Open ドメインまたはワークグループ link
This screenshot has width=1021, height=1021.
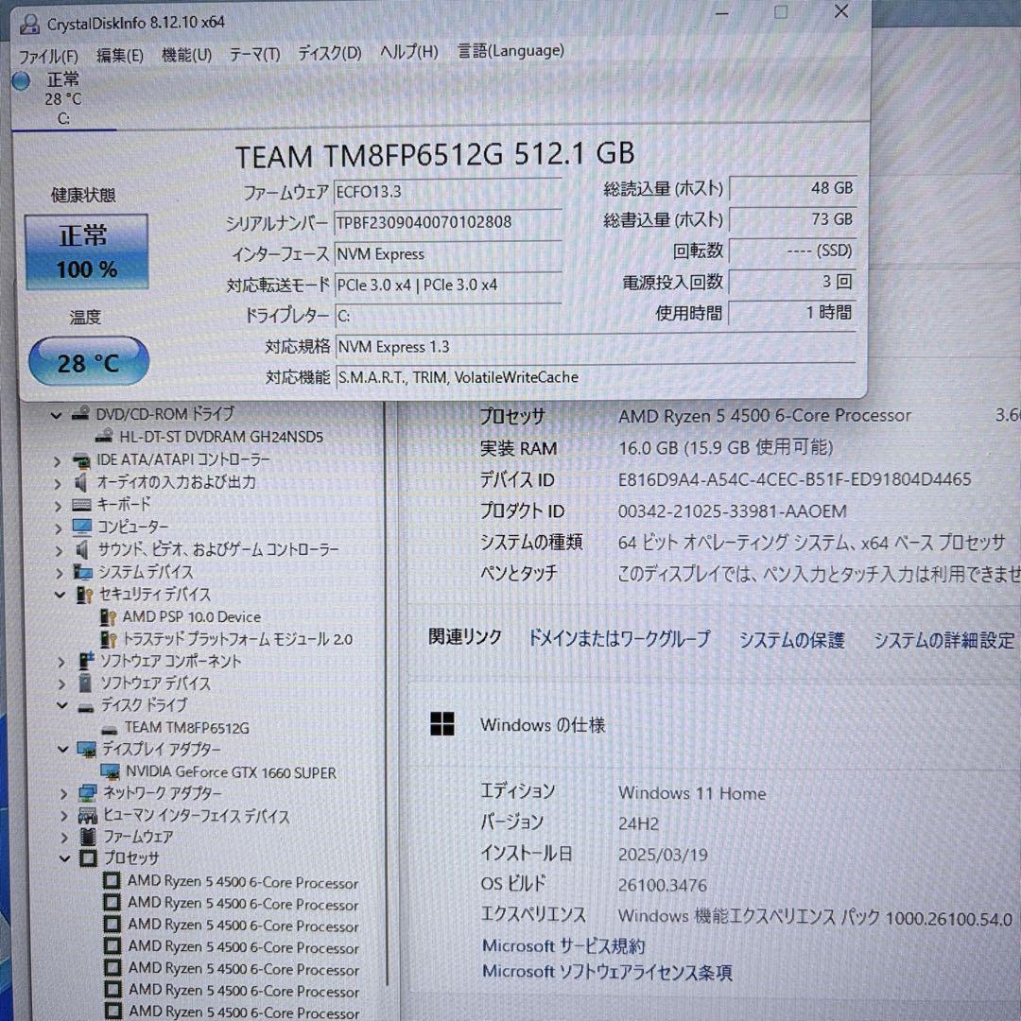click(618, 639)
